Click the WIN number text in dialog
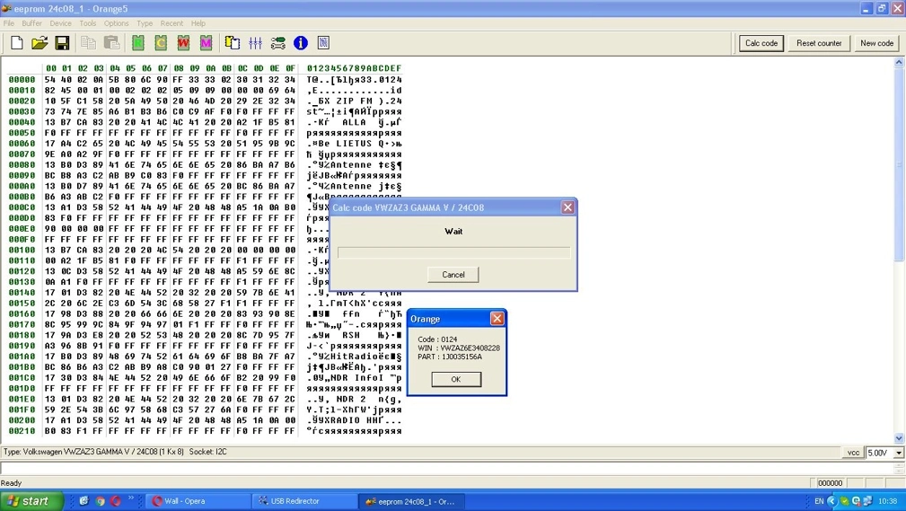Image resolution: width=906 pixels, height=511 pixels. pyautogui.click(x=459, y=348)
